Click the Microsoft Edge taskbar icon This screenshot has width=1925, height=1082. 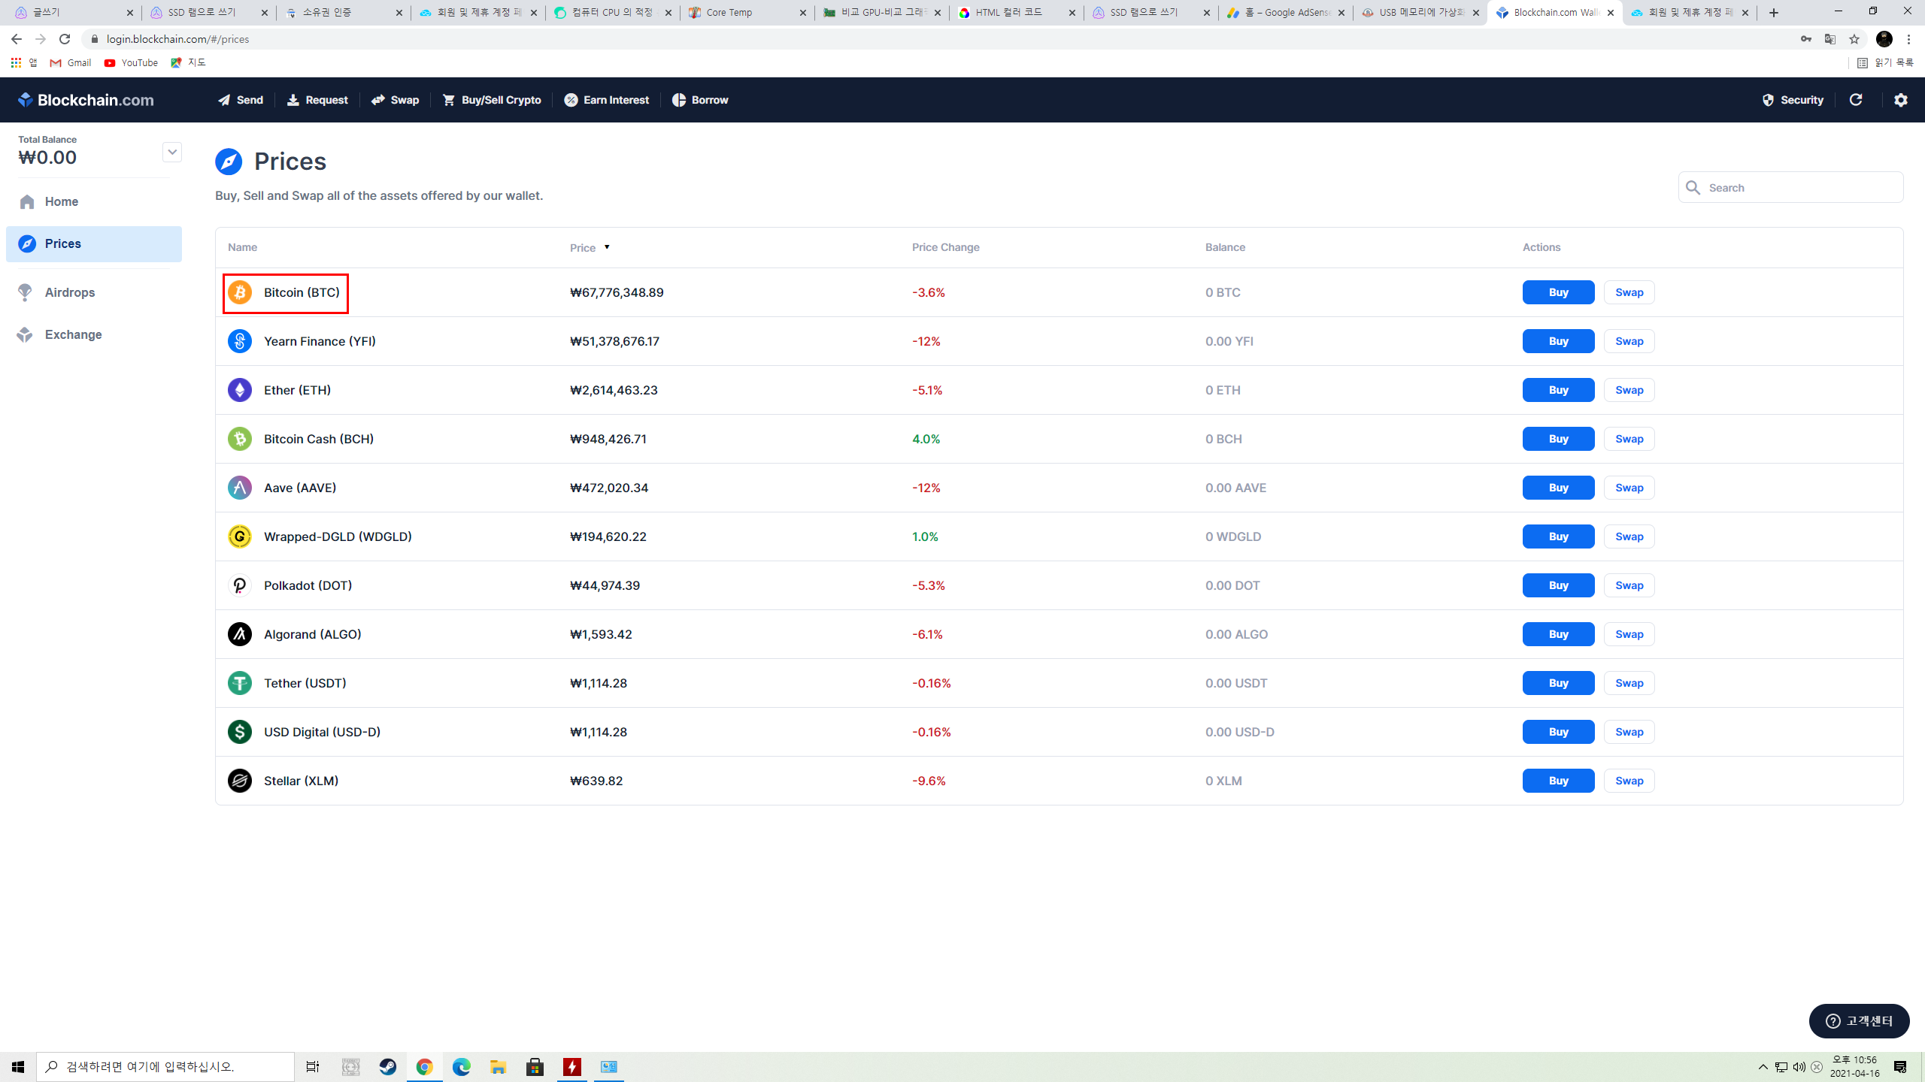(461, 1066)
